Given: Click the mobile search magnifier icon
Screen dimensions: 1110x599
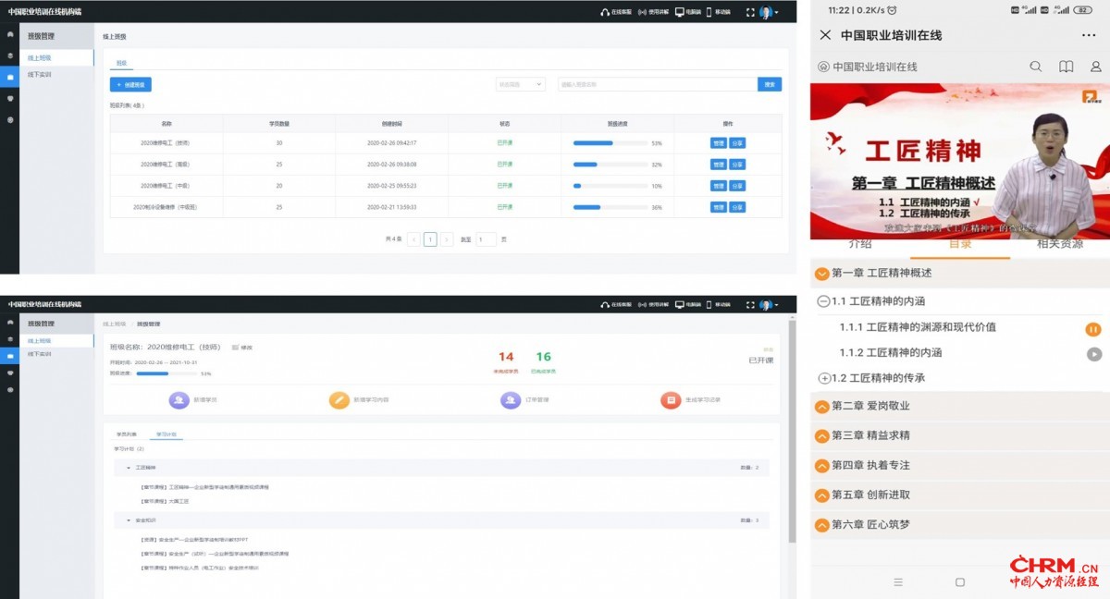Looking at the screenshot, I should (x=1036, y=67).
